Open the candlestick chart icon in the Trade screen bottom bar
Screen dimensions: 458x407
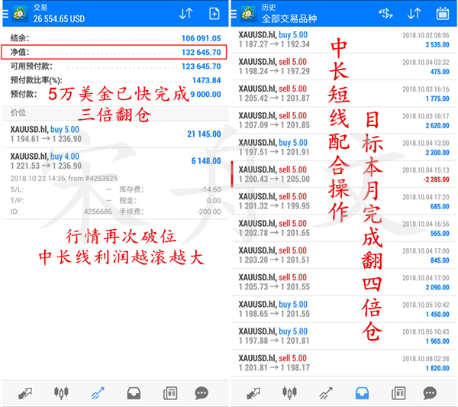pos(61,392)
